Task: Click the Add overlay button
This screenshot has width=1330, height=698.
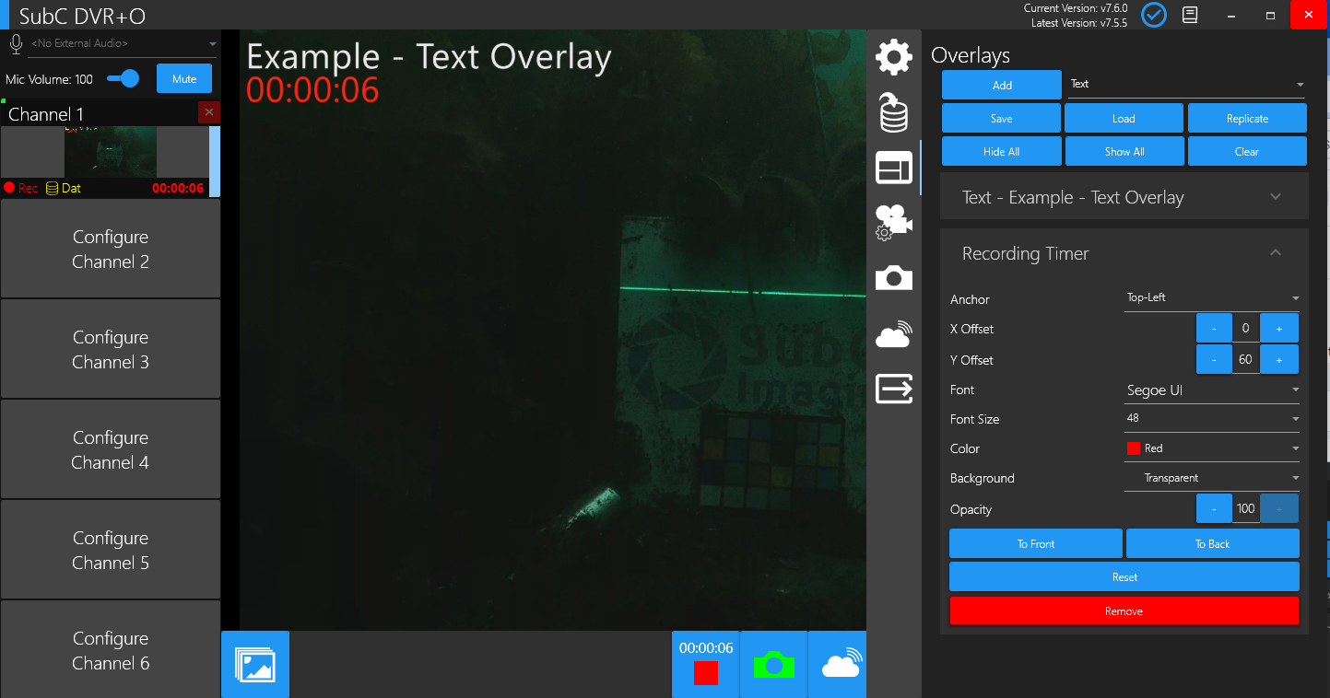Action: tap(1002, 86)
